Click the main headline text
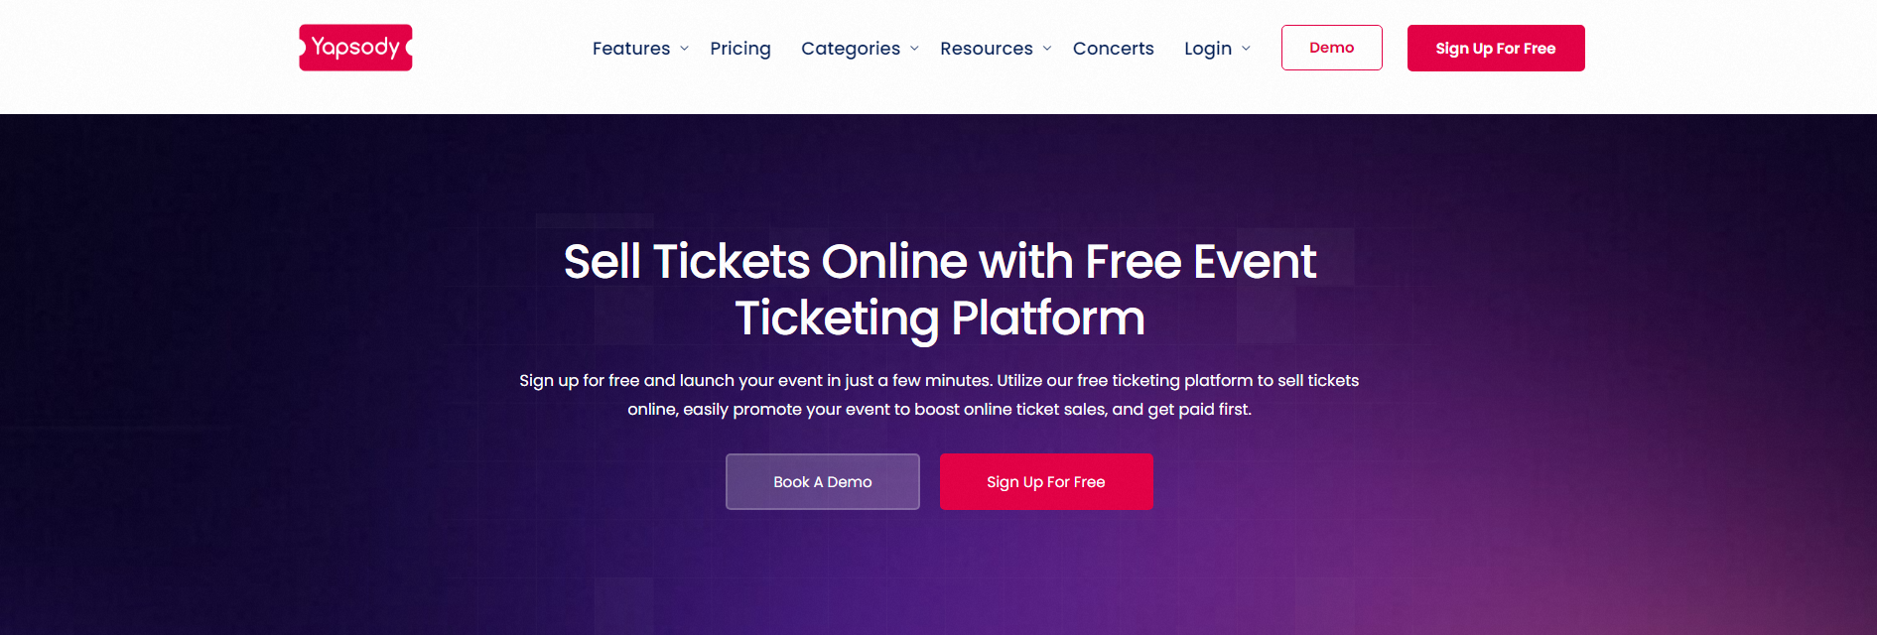The image size is (1877, 635). point(939,290)
